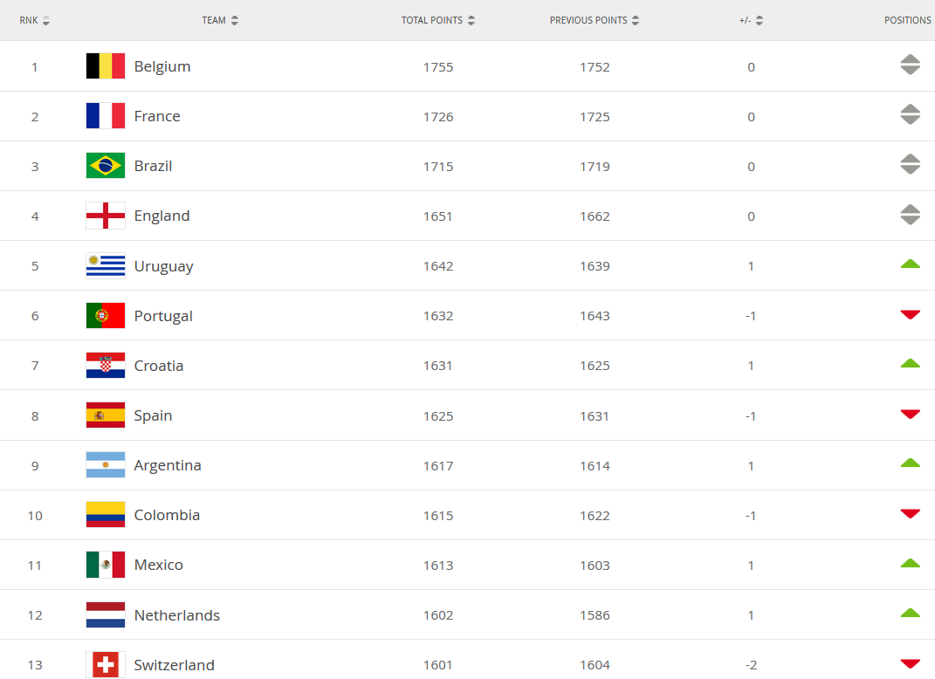This screenshot has height=679, width=935.
Task: Click the Spain flag icon
Action: [105, 415]
